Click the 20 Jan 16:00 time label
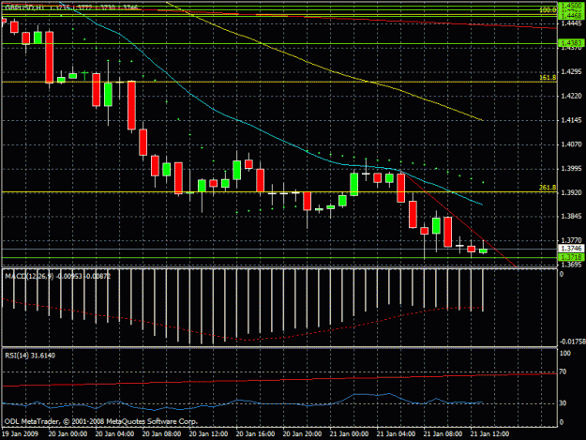This screenshot has width=586, height=440. 255,434
